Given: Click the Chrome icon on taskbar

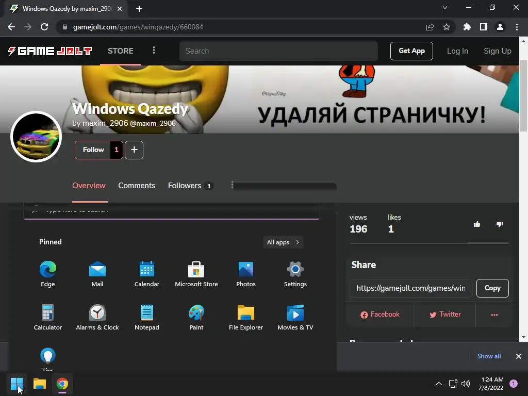Looking at the screenshot, I should [62, 384].
